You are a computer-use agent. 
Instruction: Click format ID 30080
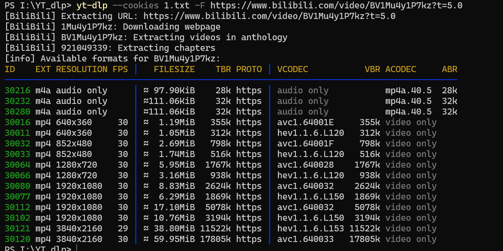tap(17, 186)
